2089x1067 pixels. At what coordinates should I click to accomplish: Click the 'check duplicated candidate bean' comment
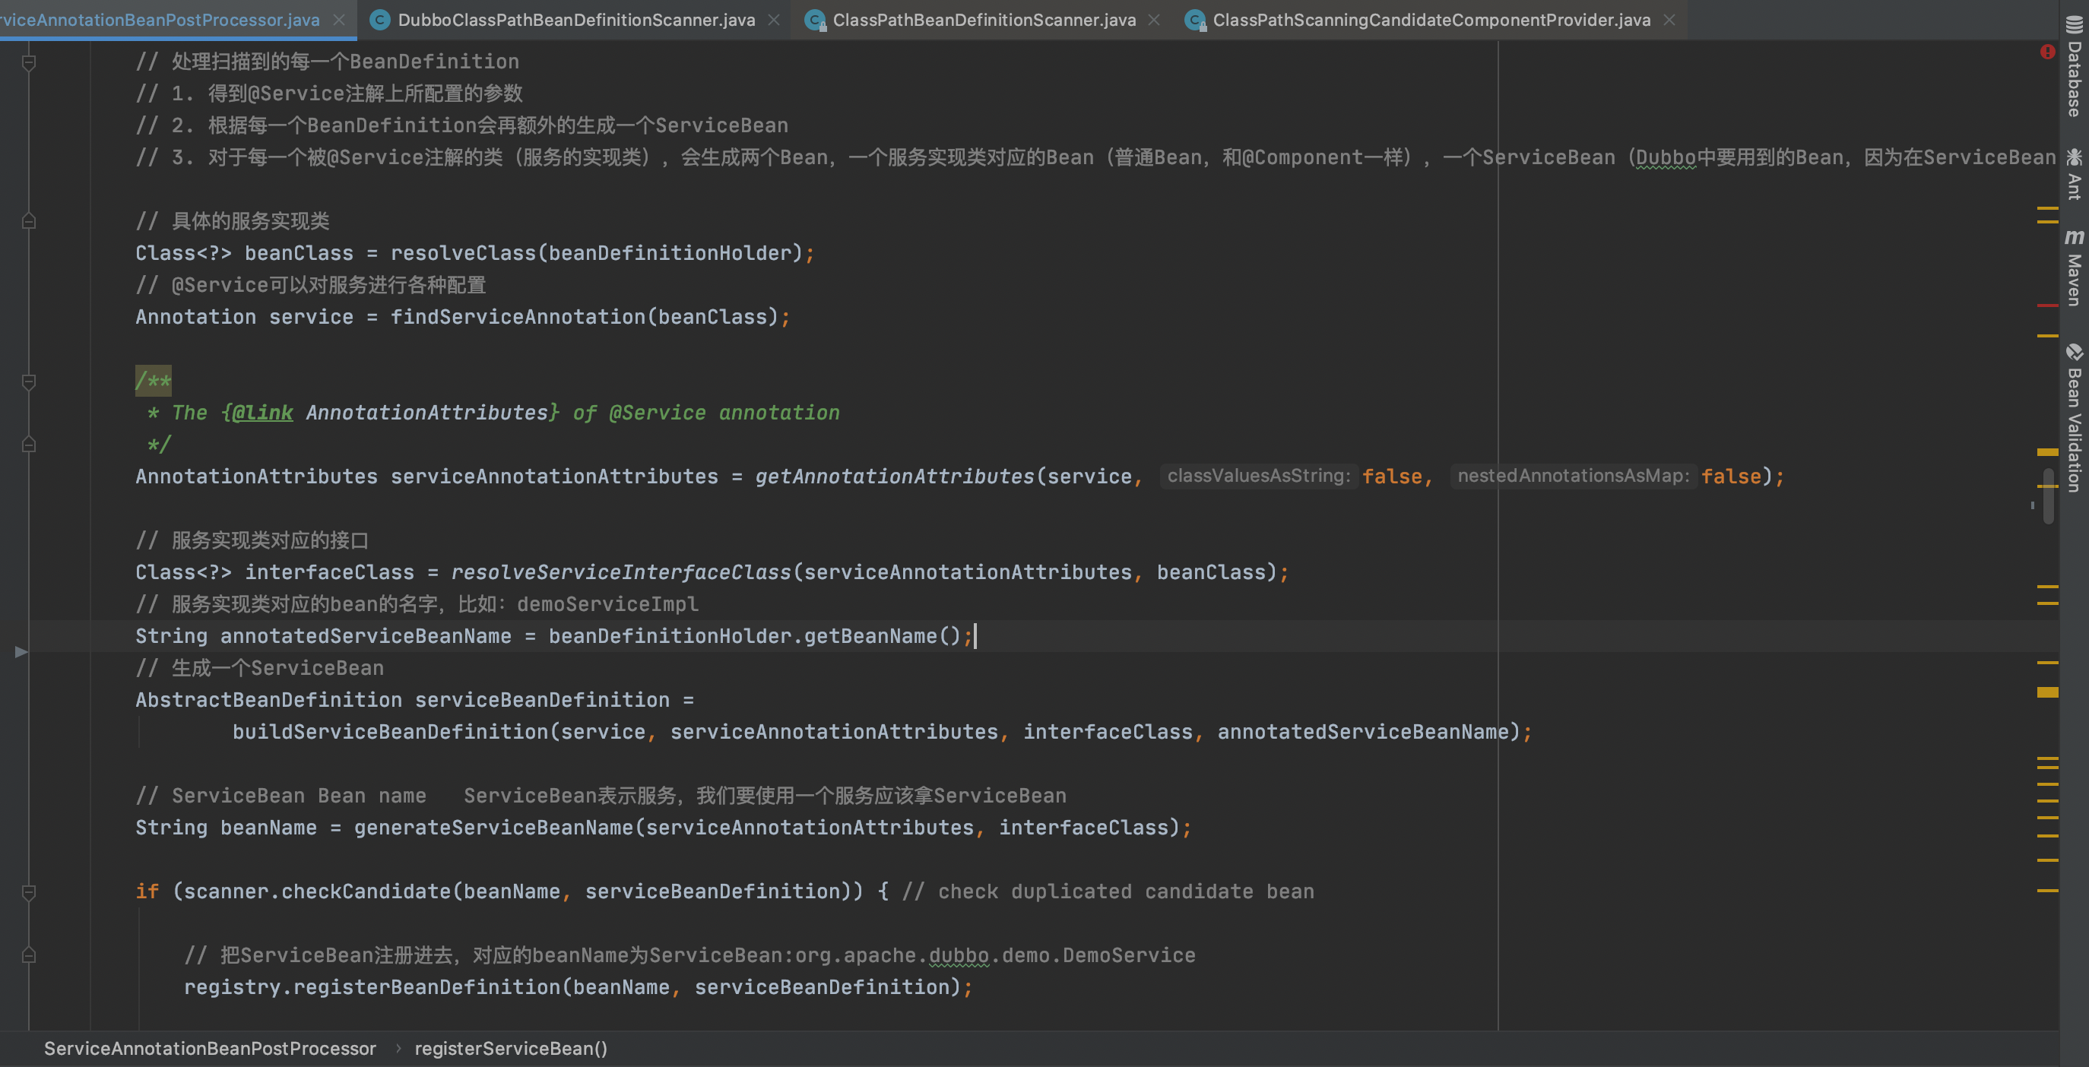[1108, 892]
